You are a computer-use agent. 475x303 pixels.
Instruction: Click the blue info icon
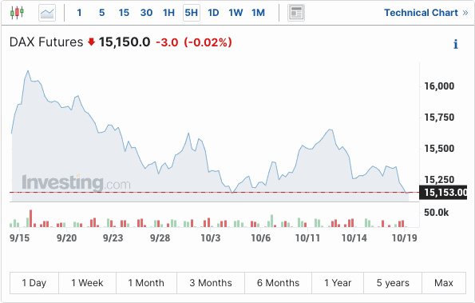[456, 44]
